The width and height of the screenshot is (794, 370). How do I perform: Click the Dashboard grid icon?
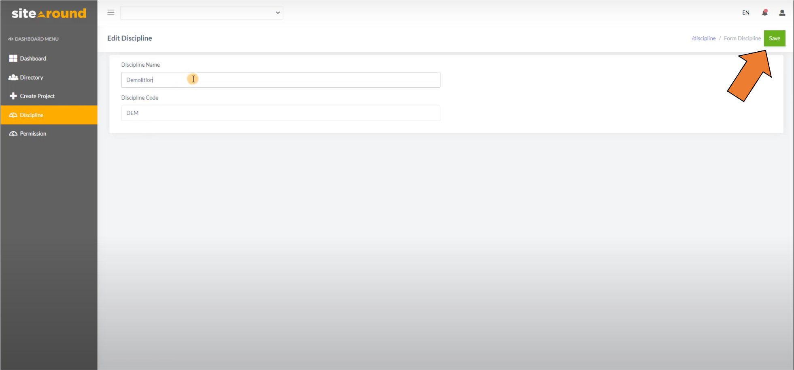[13, 59]
